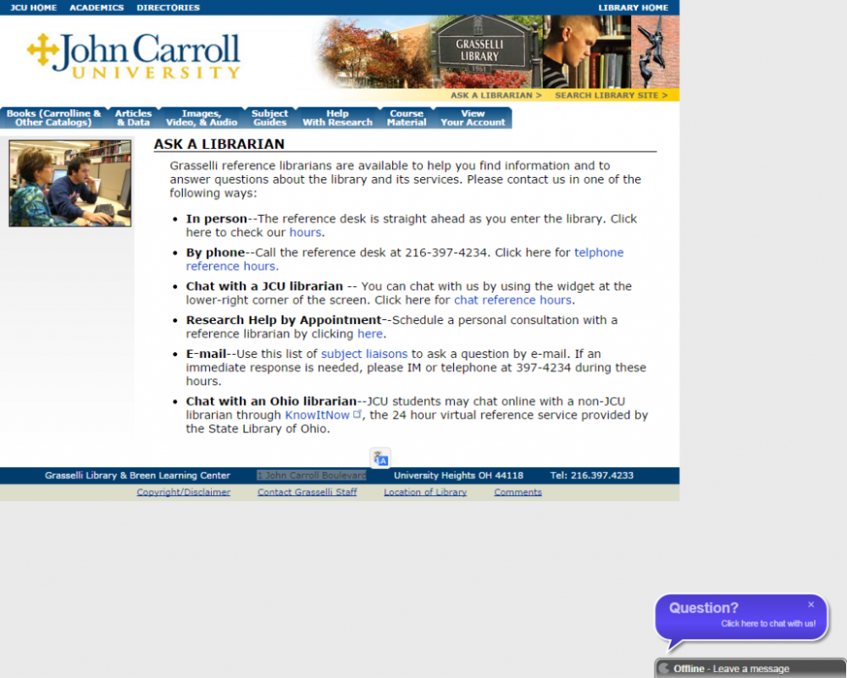Click 'here' to schedule research appointment
Image resolution: width=847 pixels, height=678 pixels.
[x=370, y=333]
